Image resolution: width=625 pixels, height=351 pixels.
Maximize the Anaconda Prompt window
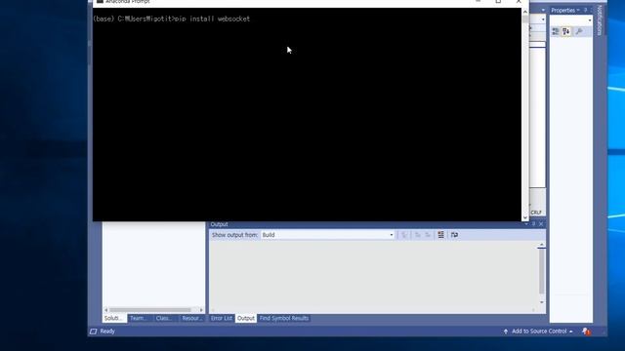[x=498, y=2]
